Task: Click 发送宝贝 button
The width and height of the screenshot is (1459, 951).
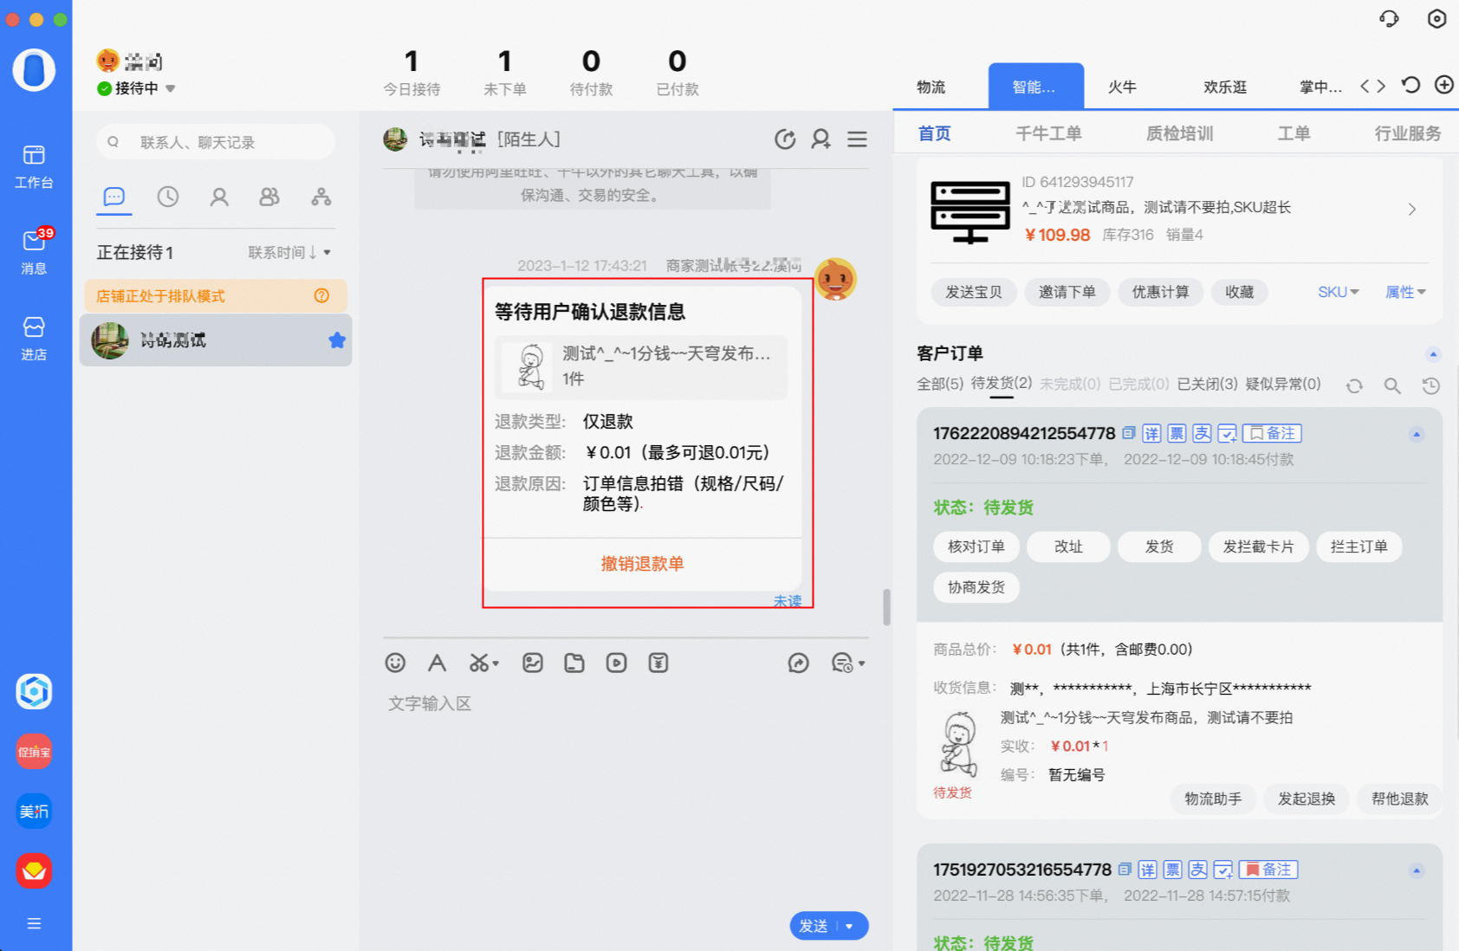Action: (973, 292)
